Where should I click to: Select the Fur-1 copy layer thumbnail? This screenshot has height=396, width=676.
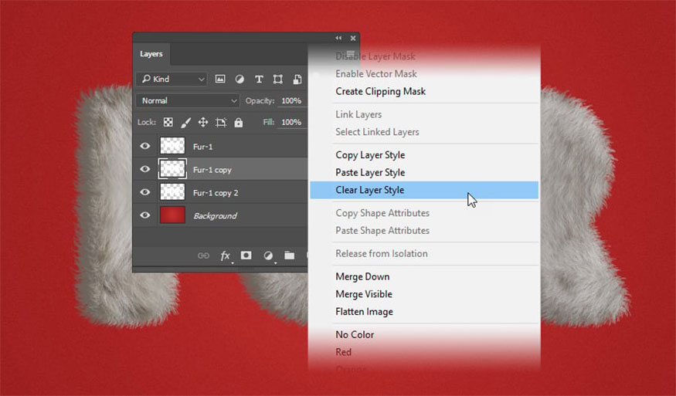click(x=172, y=169)
